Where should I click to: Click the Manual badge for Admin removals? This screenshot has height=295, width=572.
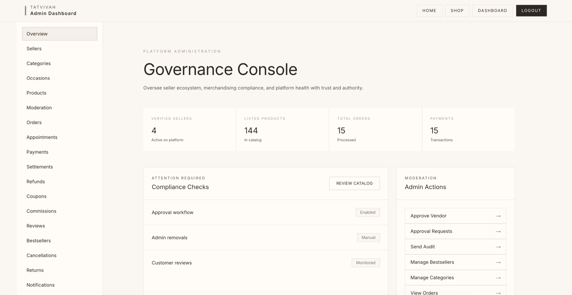(x=368, y=238)
